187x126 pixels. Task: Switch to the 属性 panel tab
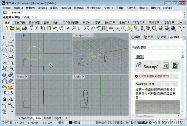tap(136, 37)
